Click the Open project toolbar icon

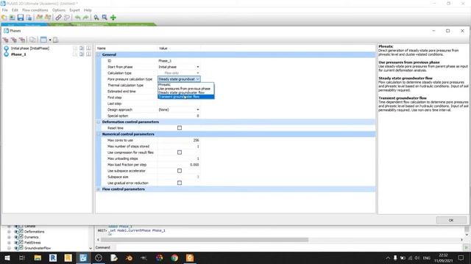[x=12, y=18]
